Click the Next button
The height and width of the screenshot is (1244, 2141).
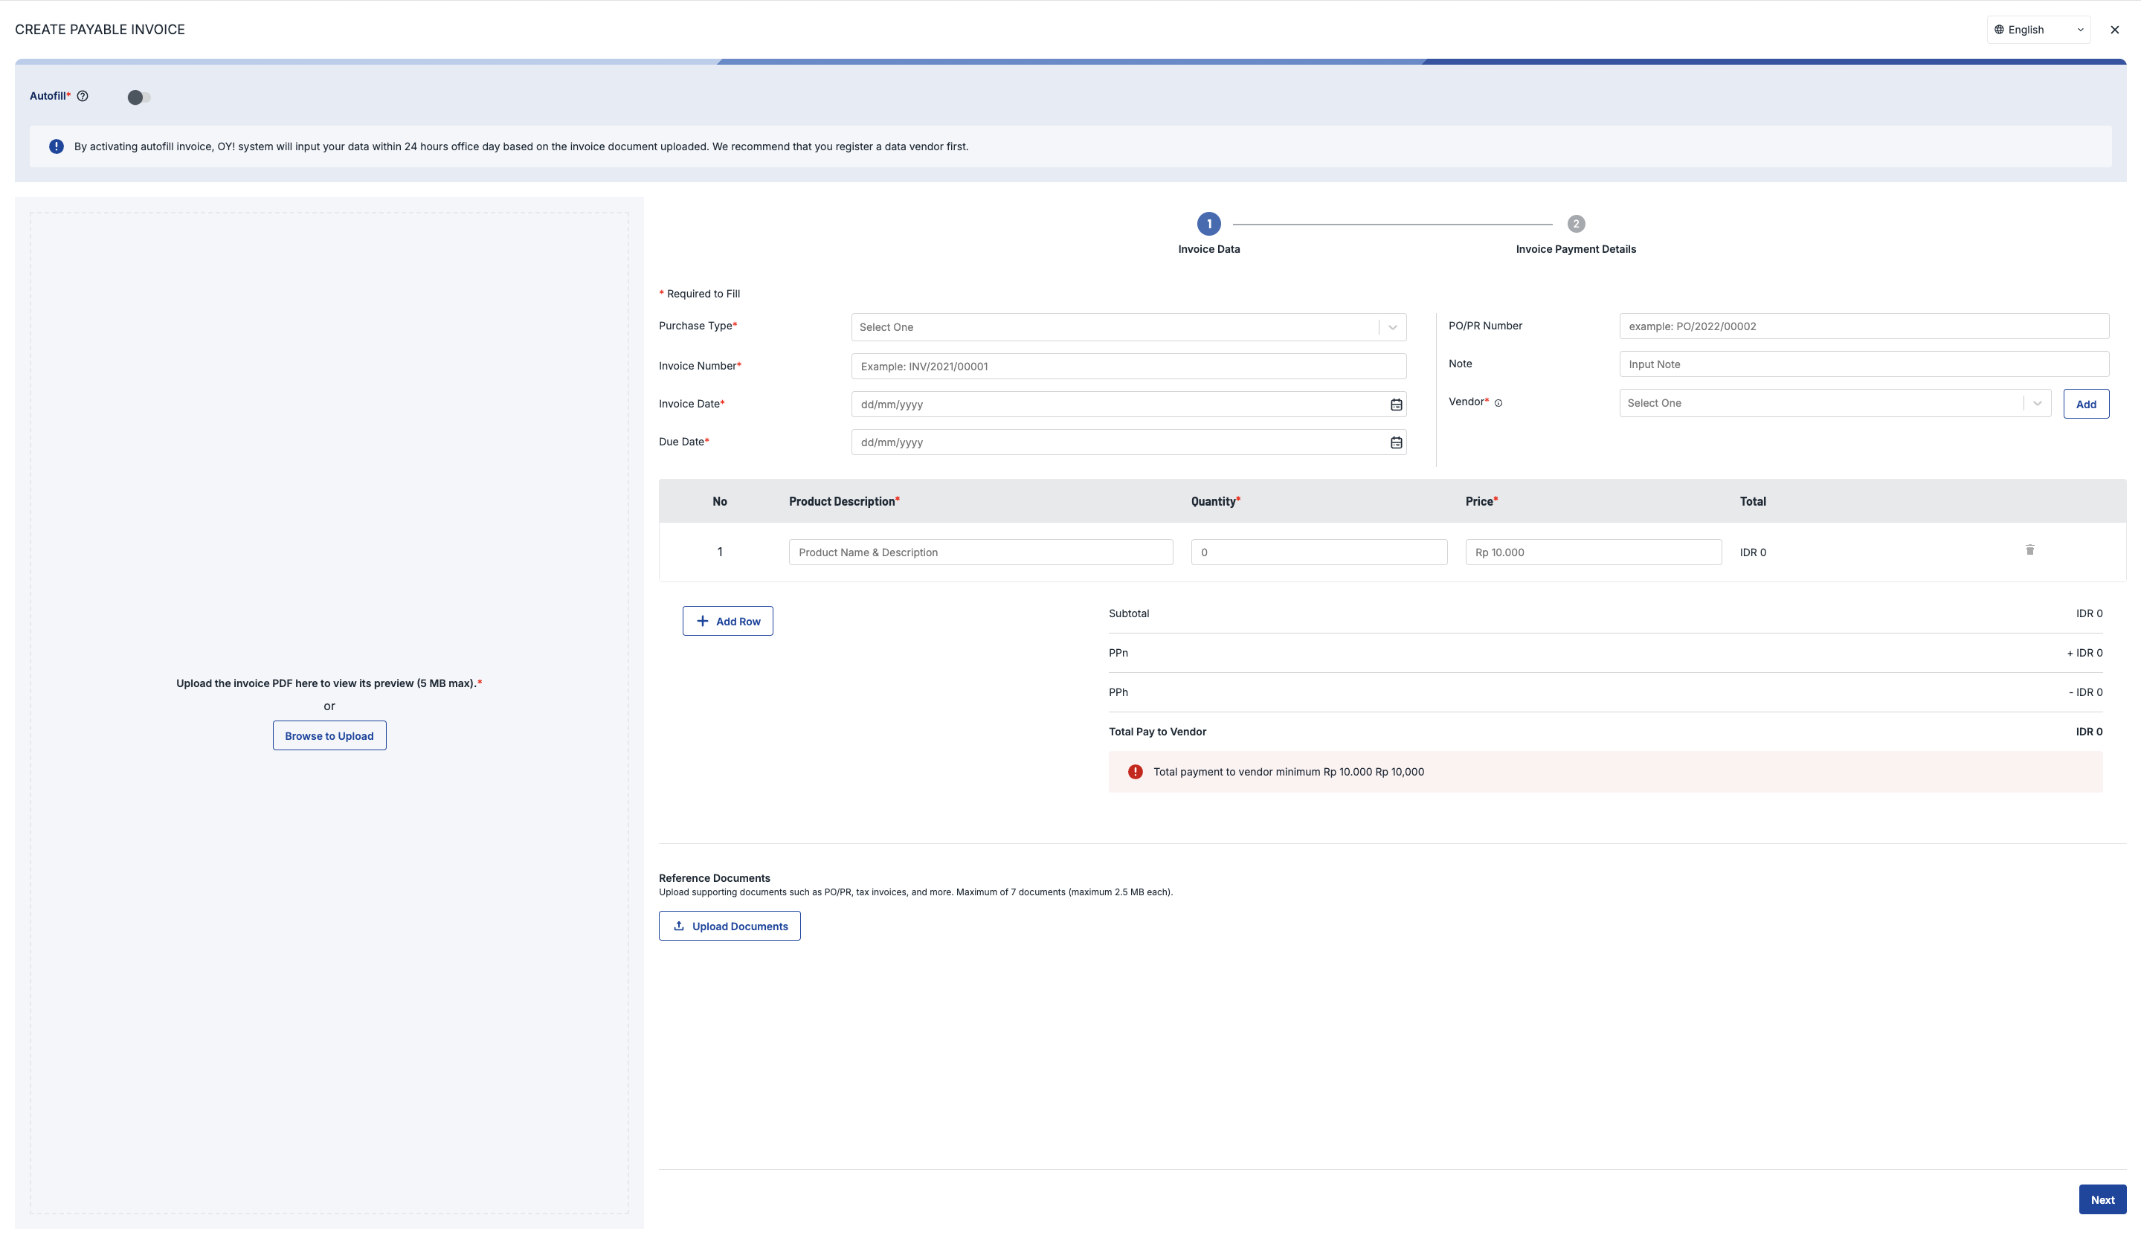[2103, 1199]
